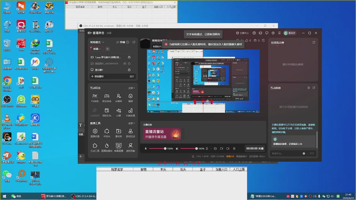Open the 礼物投票 bar chart feature
Screen dimensions: 356x200
pyautogui.click(x=130, y=112)
